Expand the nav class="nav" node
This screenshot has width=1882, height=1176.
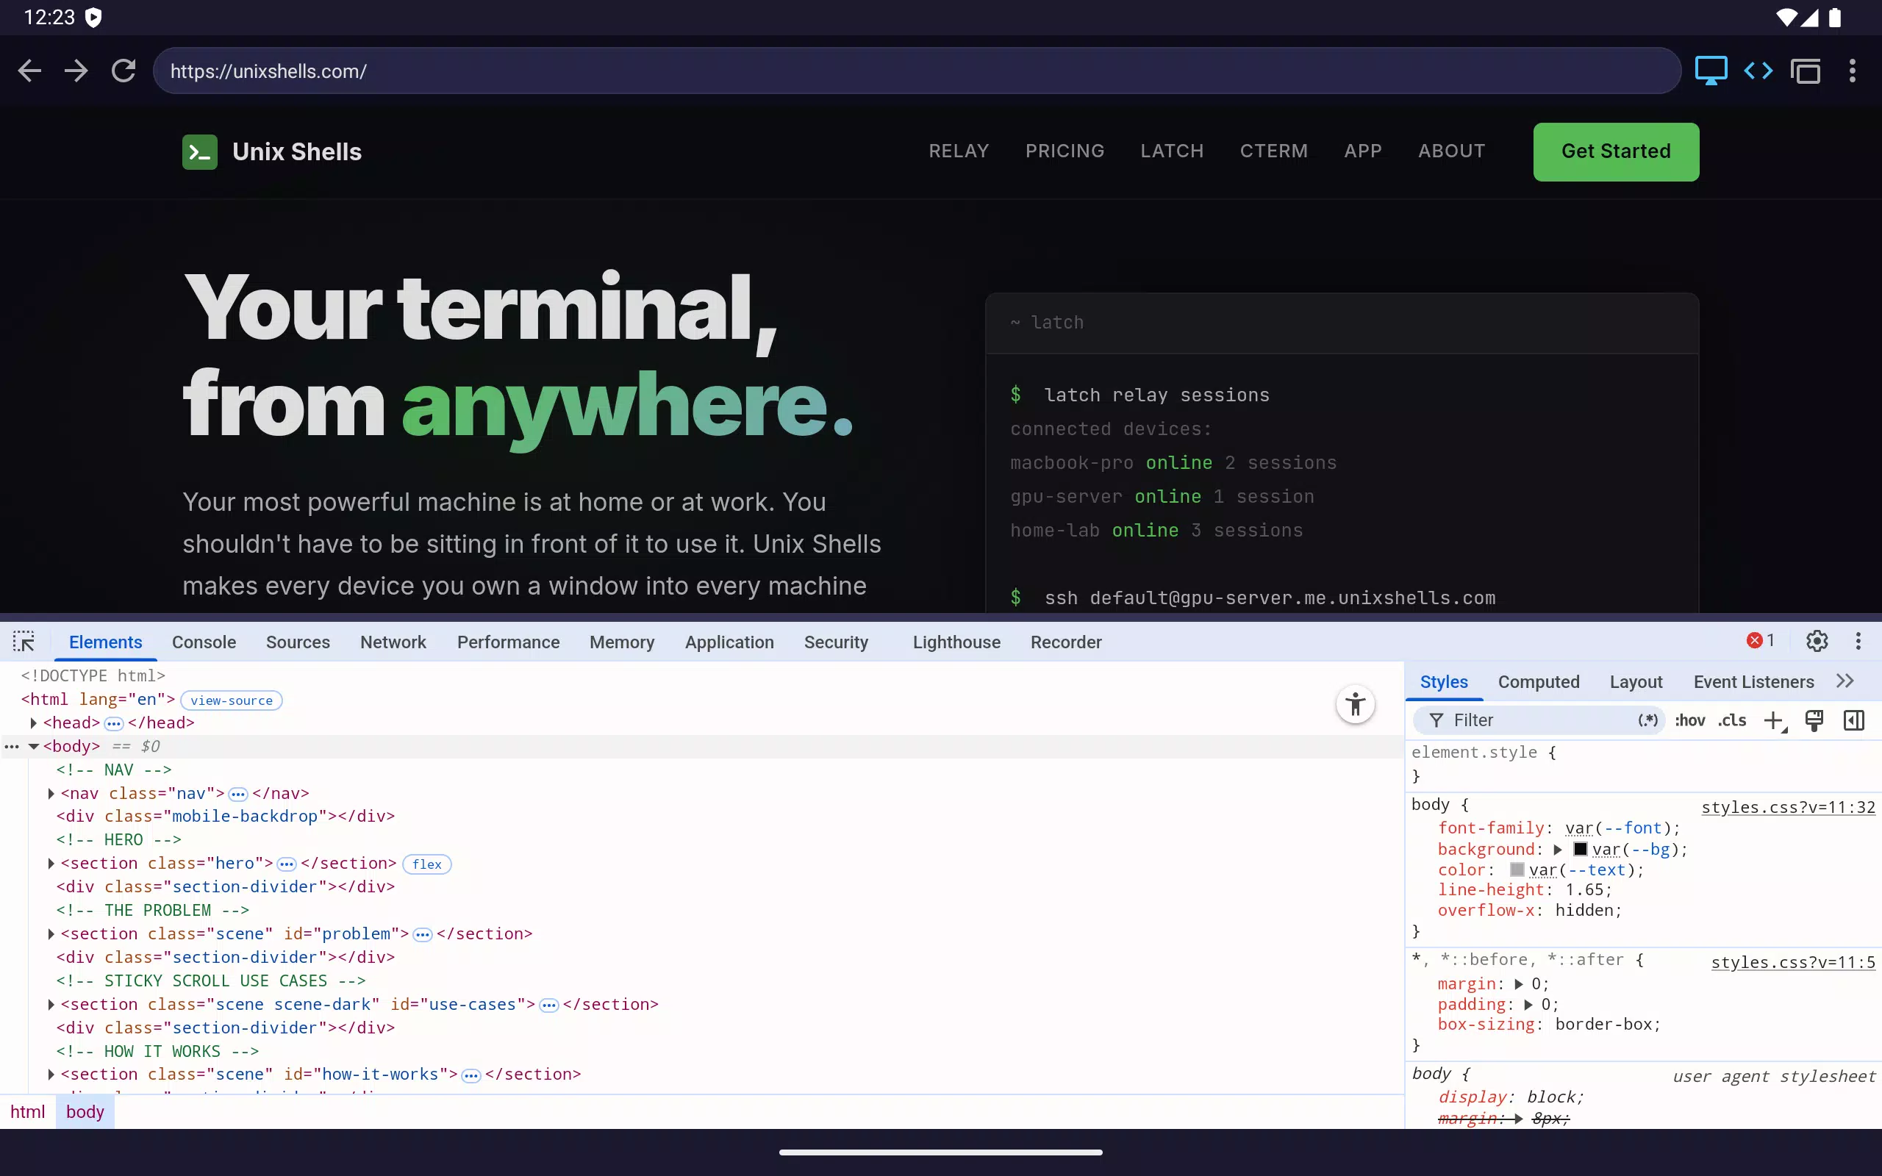51,793
